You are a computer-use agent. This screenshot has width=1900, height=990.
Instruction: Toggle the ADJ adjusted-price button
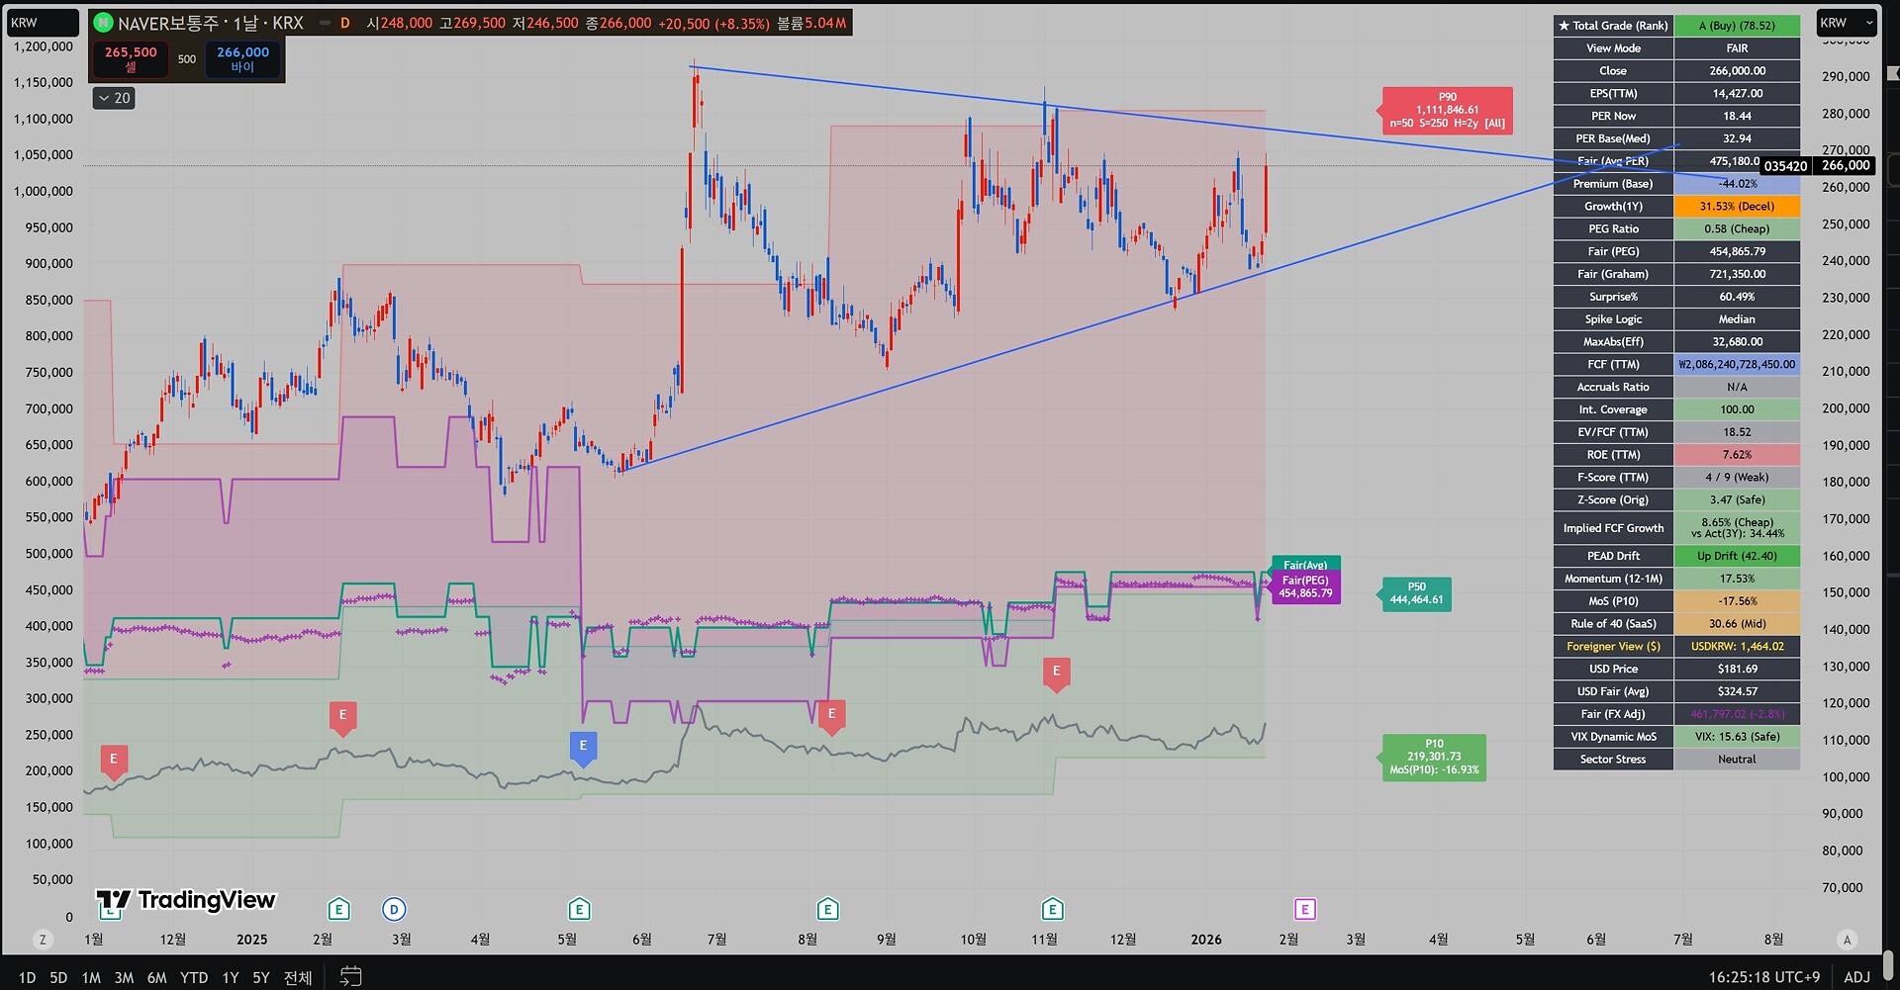(1856, 977)
